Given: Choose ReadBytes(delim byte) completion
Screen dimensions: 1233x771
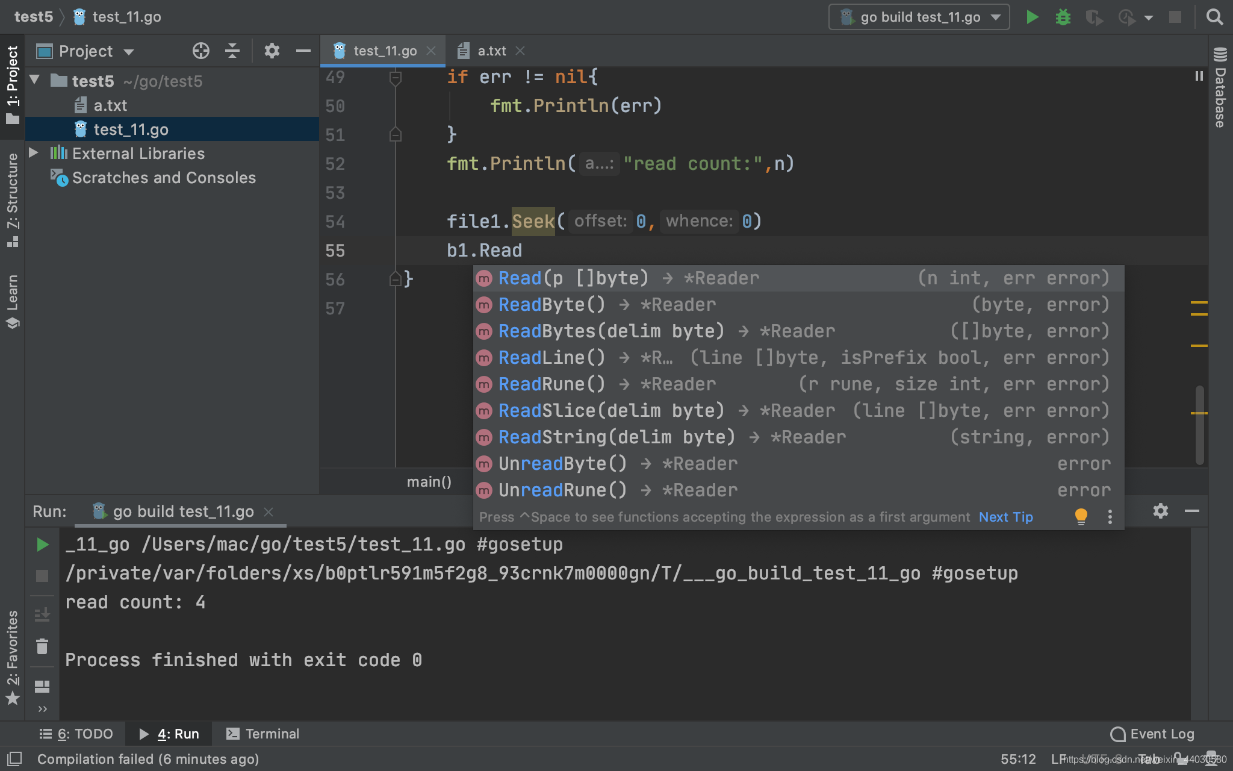Looking at the screenshot, I should tap(798, 331).
